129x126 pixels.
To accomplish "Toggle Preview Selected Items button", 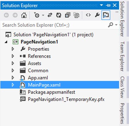I will click(106, 15).
